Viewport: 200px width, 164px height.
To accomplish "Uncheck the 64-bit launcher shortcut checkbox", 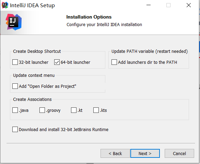I will tap(57, 62).
